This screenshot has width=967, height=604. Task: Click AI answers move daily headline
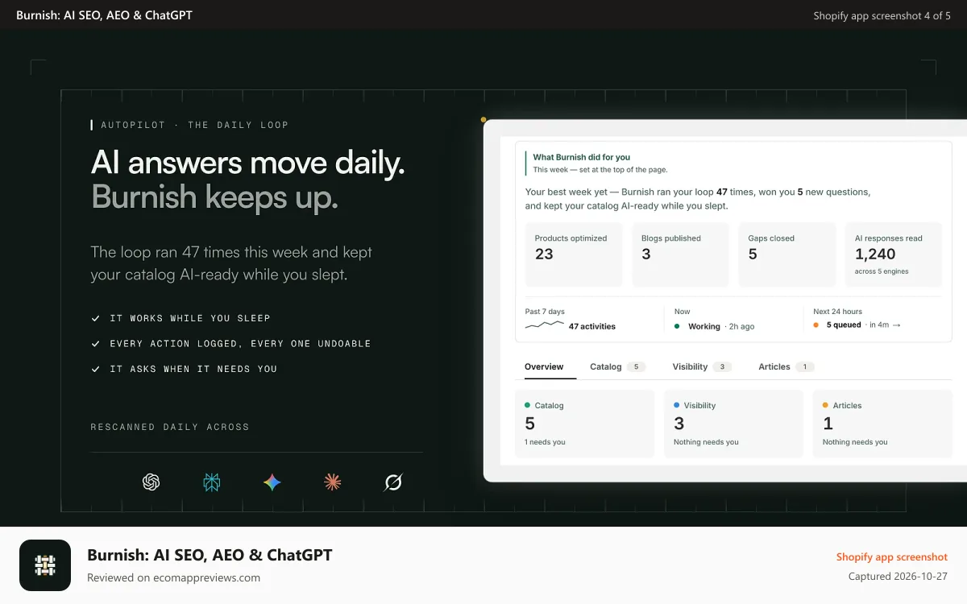pos(248,163)
